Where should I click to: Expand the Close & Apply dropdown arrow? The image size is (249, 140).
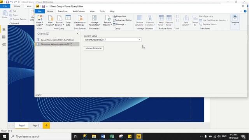(42, 25)
